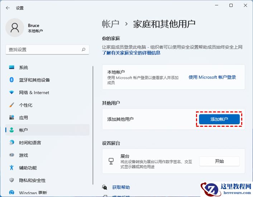Image resolution: width=253 pixels, height=197 pixels.
Task: Click the 其他用户 section heading
Action: coord(111,103)
